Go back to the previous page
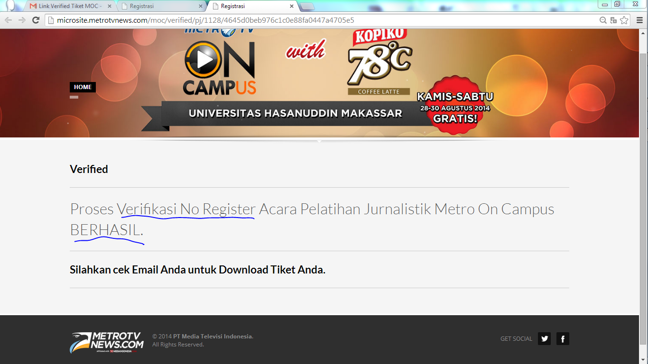648x364 pixels. pos(9,20)
